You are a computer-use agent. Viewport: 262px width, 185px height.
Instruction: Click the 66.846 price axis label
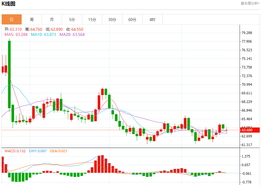click(x=247, y=110)
